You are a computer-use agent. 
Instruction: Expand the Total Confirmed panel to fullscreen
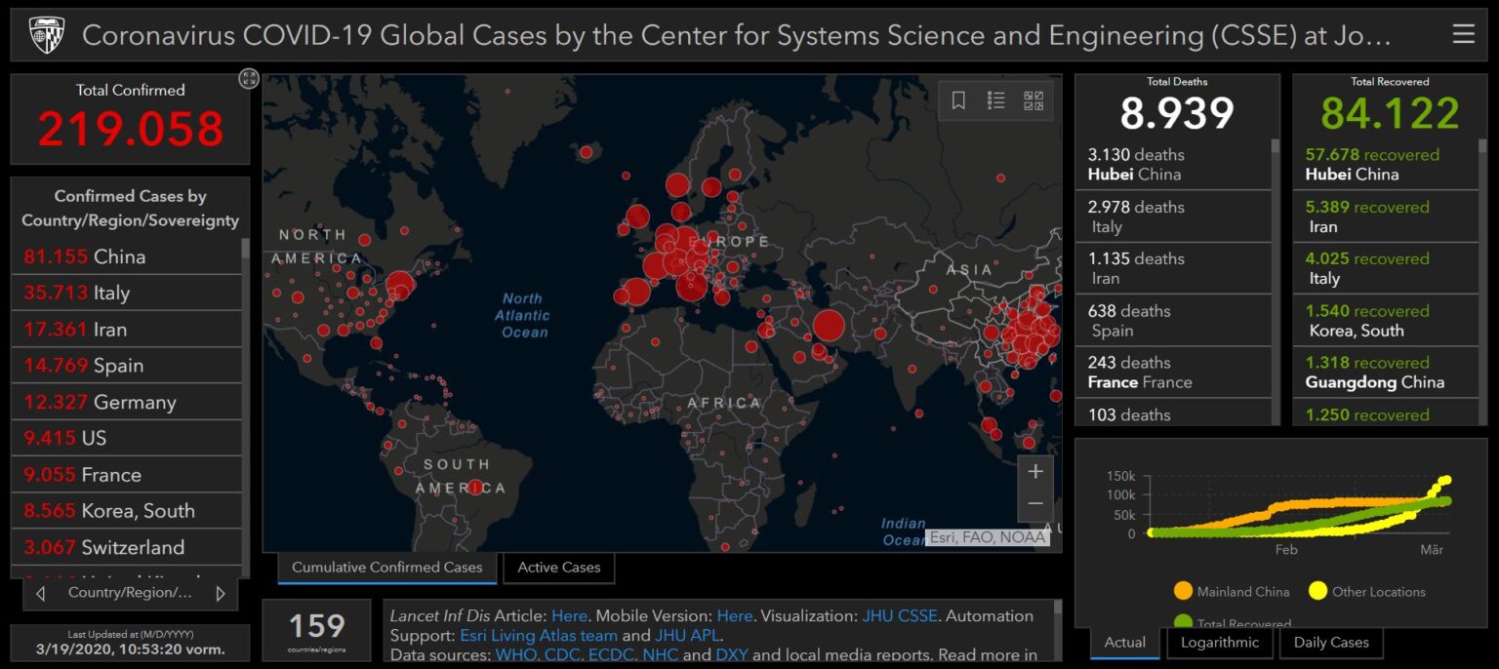coord(249,79)
